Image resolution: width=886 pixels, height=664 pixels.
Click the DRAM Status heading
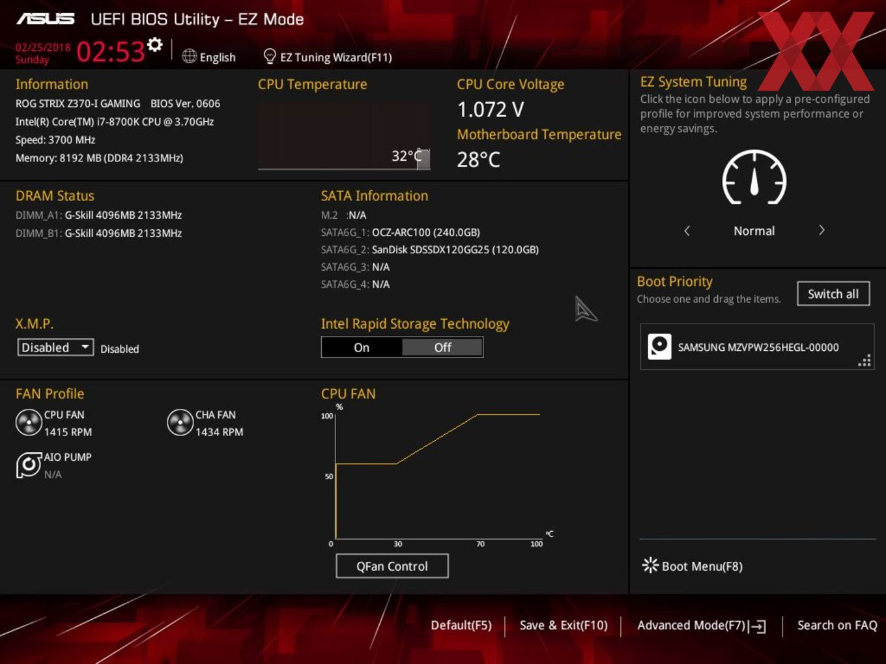tap(55, 196)
